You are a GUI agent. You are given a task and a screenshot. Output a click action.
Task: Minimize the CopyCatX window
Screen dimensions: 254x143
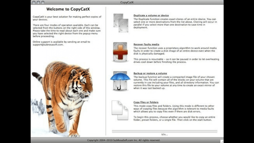tap(38, 2)
